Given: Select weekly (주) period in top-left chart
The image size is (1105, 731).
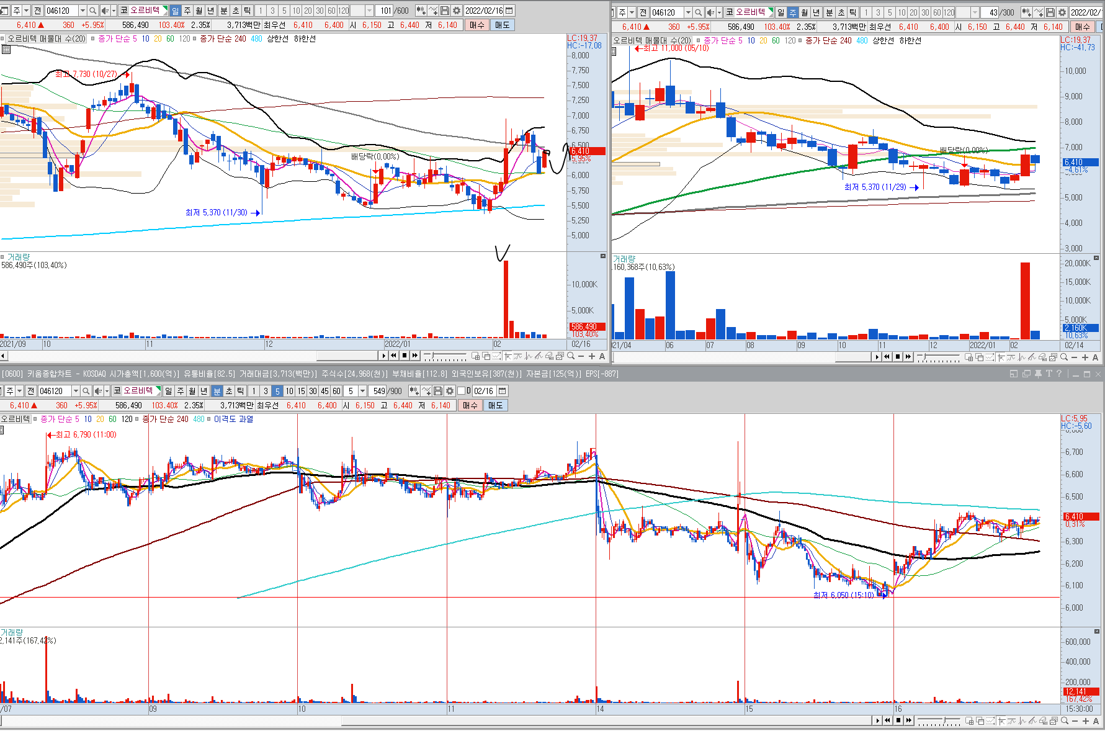Looking at the screenshot, I should click(x=187, y=11).
